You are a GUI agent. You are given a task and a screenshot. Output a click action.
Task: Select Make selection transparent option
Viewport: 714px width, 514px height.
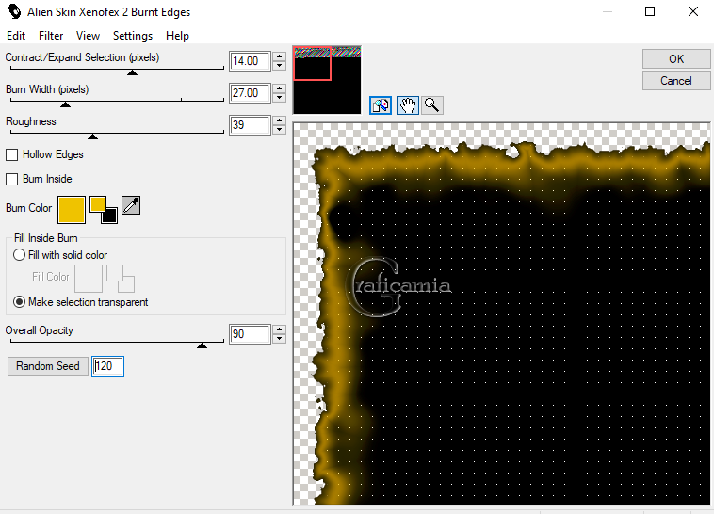pyautogui.click(x=19, y=302)
